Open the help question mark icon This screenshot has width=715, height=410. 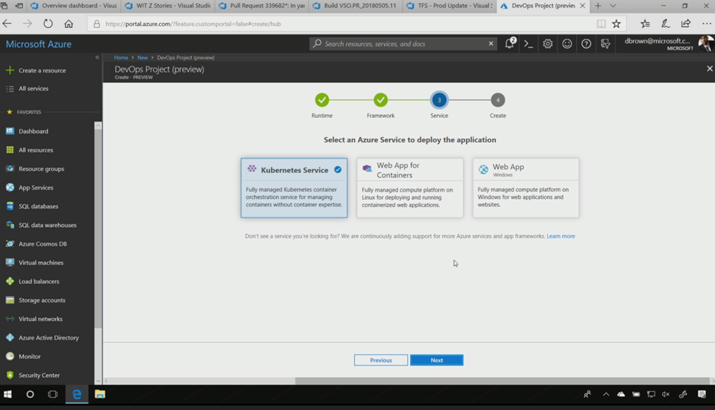586,44
